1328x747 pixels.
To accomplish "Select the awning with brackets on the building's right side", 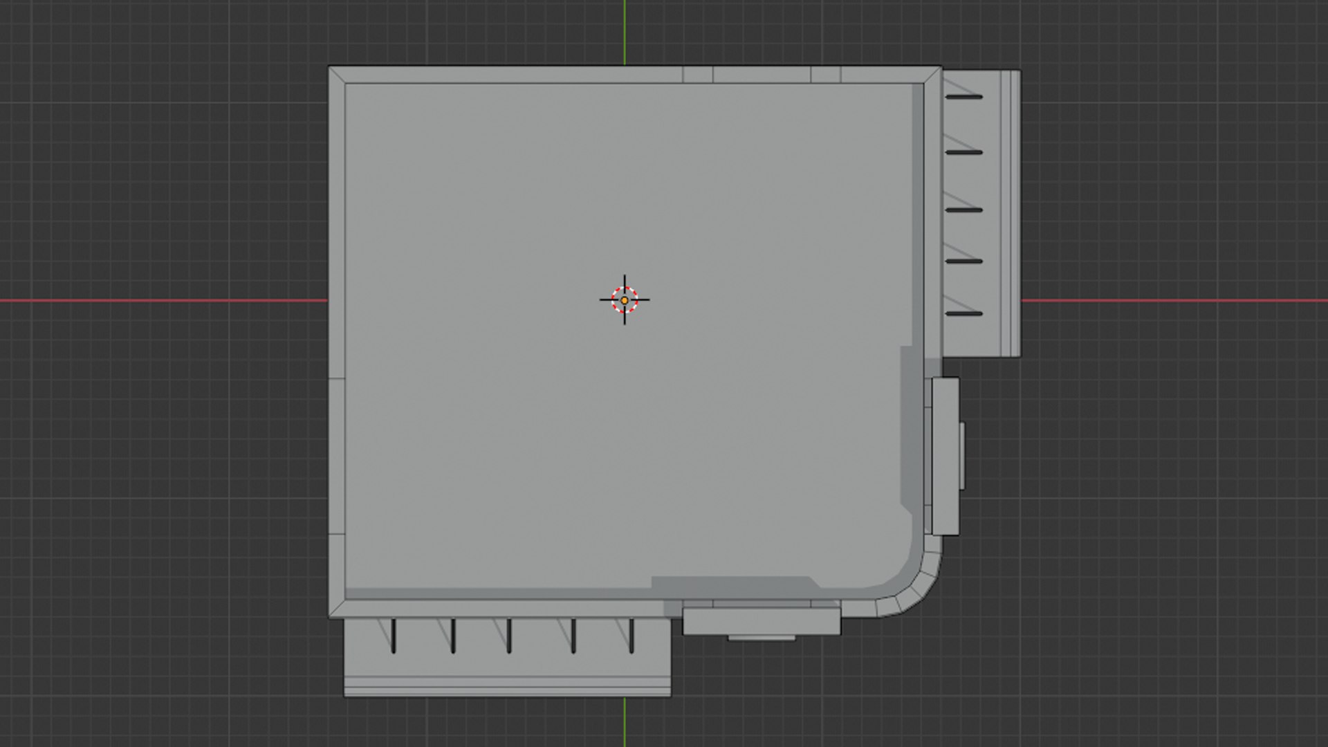I will pyautogui.click(x=981, y=213).
